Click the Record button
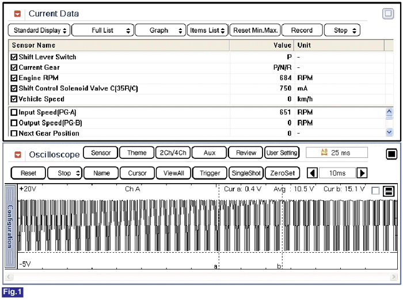403x300 pixels. (x=302, y=31)
